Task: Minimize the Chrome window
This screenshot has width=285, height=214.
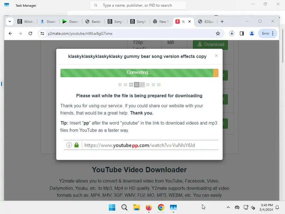Action: pos(247,21)
